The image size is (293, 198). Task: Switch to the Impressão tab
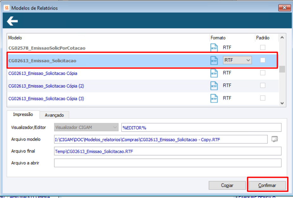tap(23, 115)
